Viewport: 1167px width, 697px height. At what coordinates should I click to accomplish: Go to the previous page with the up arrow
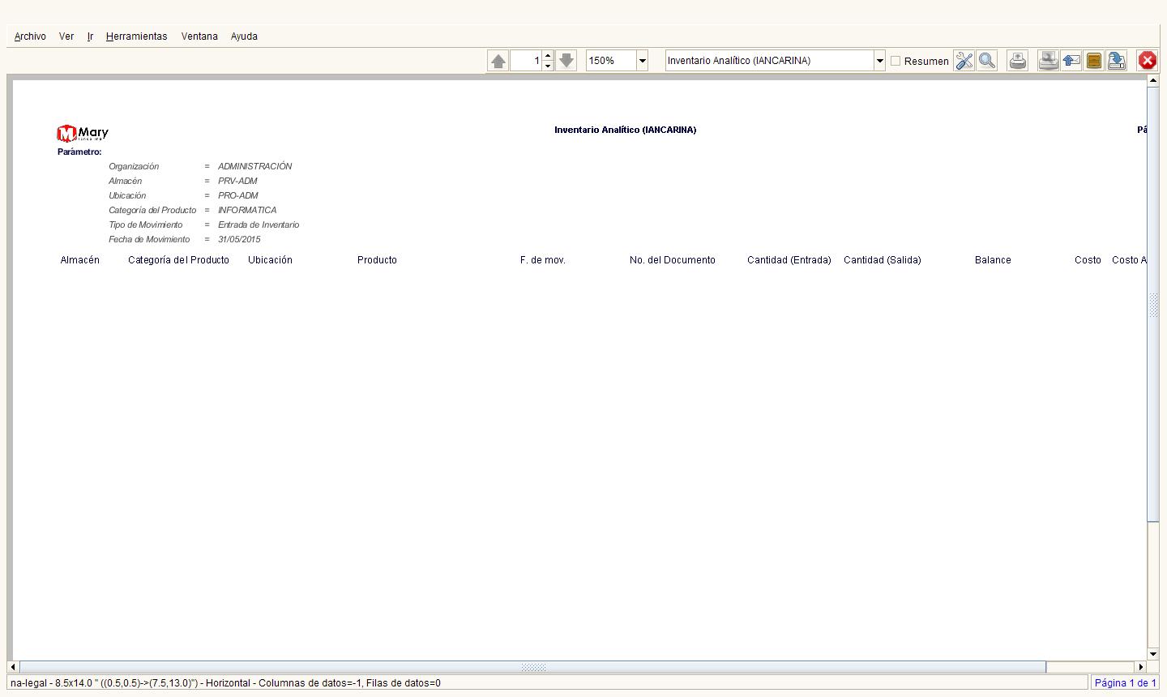coord(498,61)
